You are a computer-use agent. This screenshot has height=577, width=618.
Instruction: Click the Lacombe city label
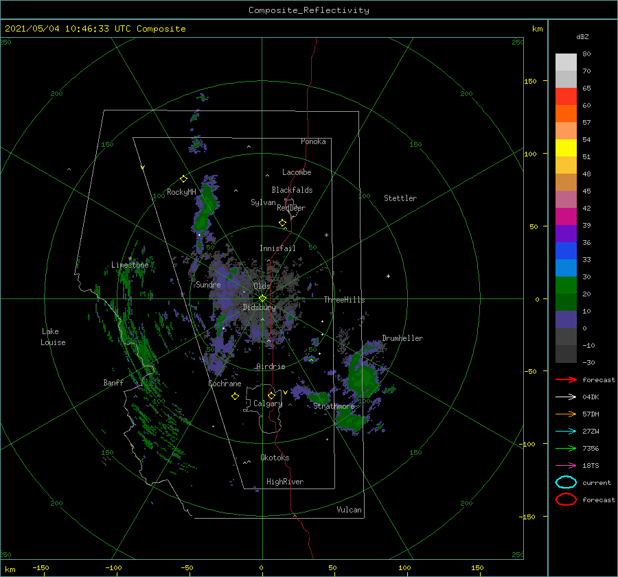pos(297,172)
